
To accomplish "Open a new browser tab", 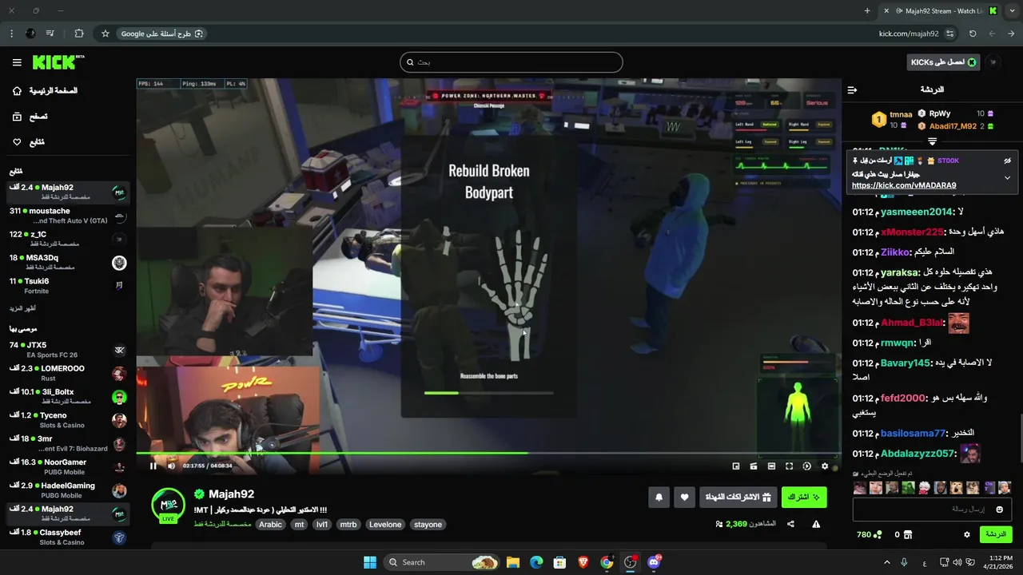I will (867, 10).
